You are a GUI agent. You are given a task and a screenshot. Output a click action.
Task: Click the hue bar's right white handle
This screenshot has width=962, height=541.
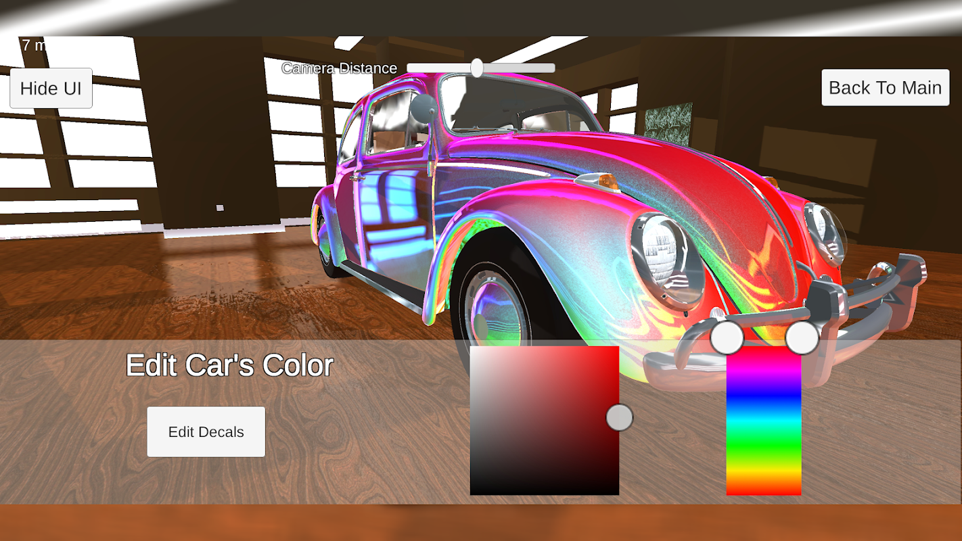[802, 337]
